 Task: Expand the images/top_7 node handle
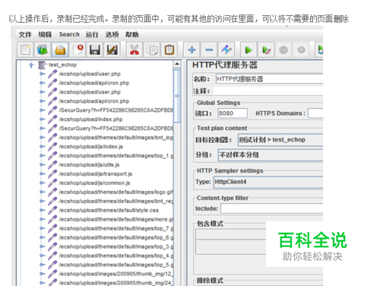click(43, 228)
